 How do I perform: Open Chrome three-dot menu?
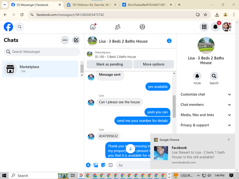[x=234, y=15]
